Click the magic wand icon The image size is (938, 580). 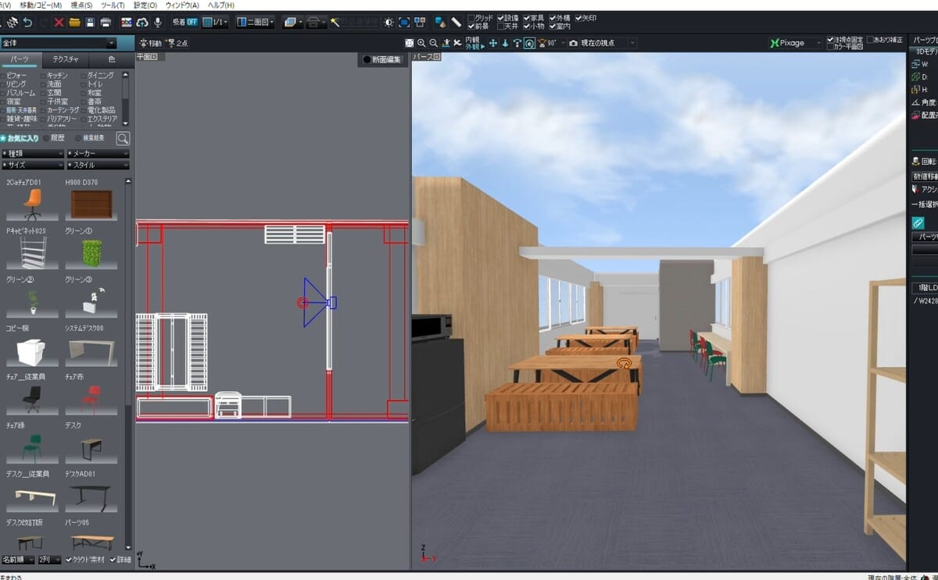coord(335,22)
